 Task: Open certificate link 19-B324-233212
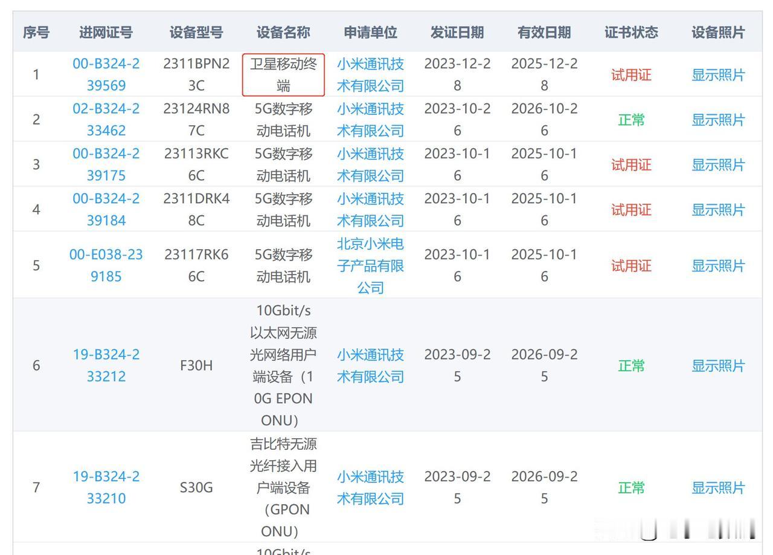[106, 366]
